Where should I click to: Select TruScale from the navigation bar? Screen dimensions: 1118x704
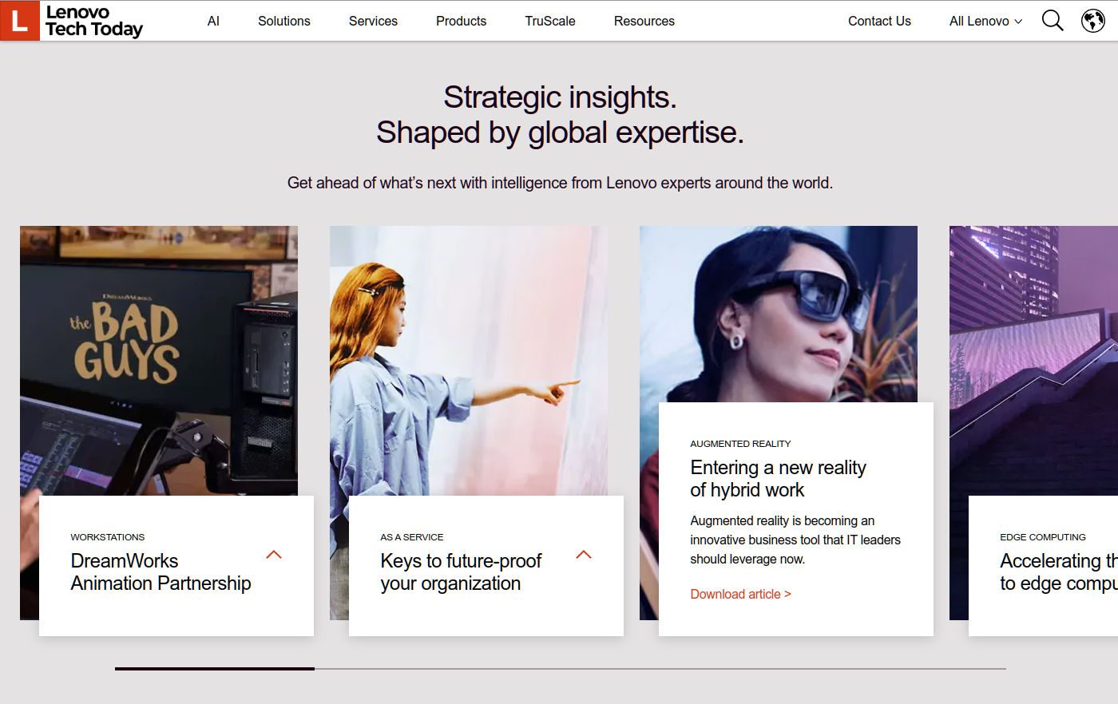pyautogui.click(x=549, y=22)
